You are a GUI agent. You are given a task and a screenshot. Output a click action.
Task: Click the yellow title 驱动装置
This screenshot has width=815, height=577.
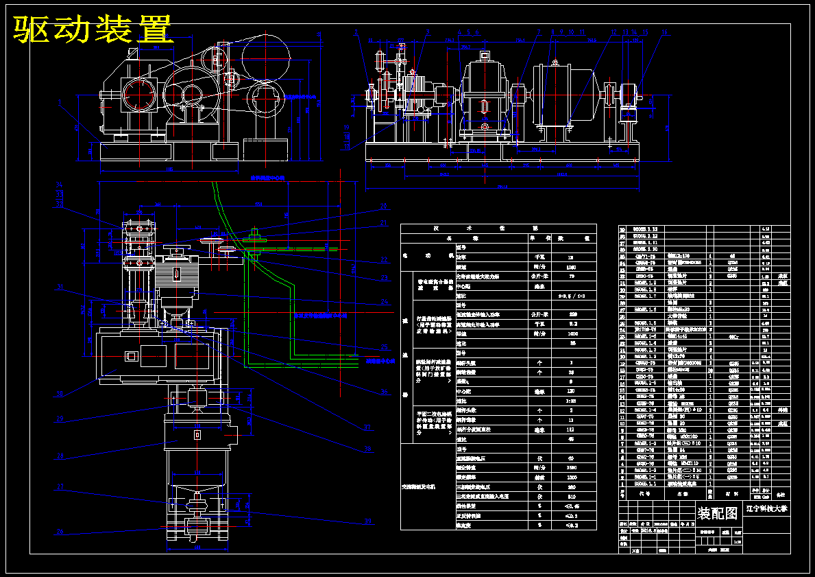pyautogui.click(x=93, y=30)
